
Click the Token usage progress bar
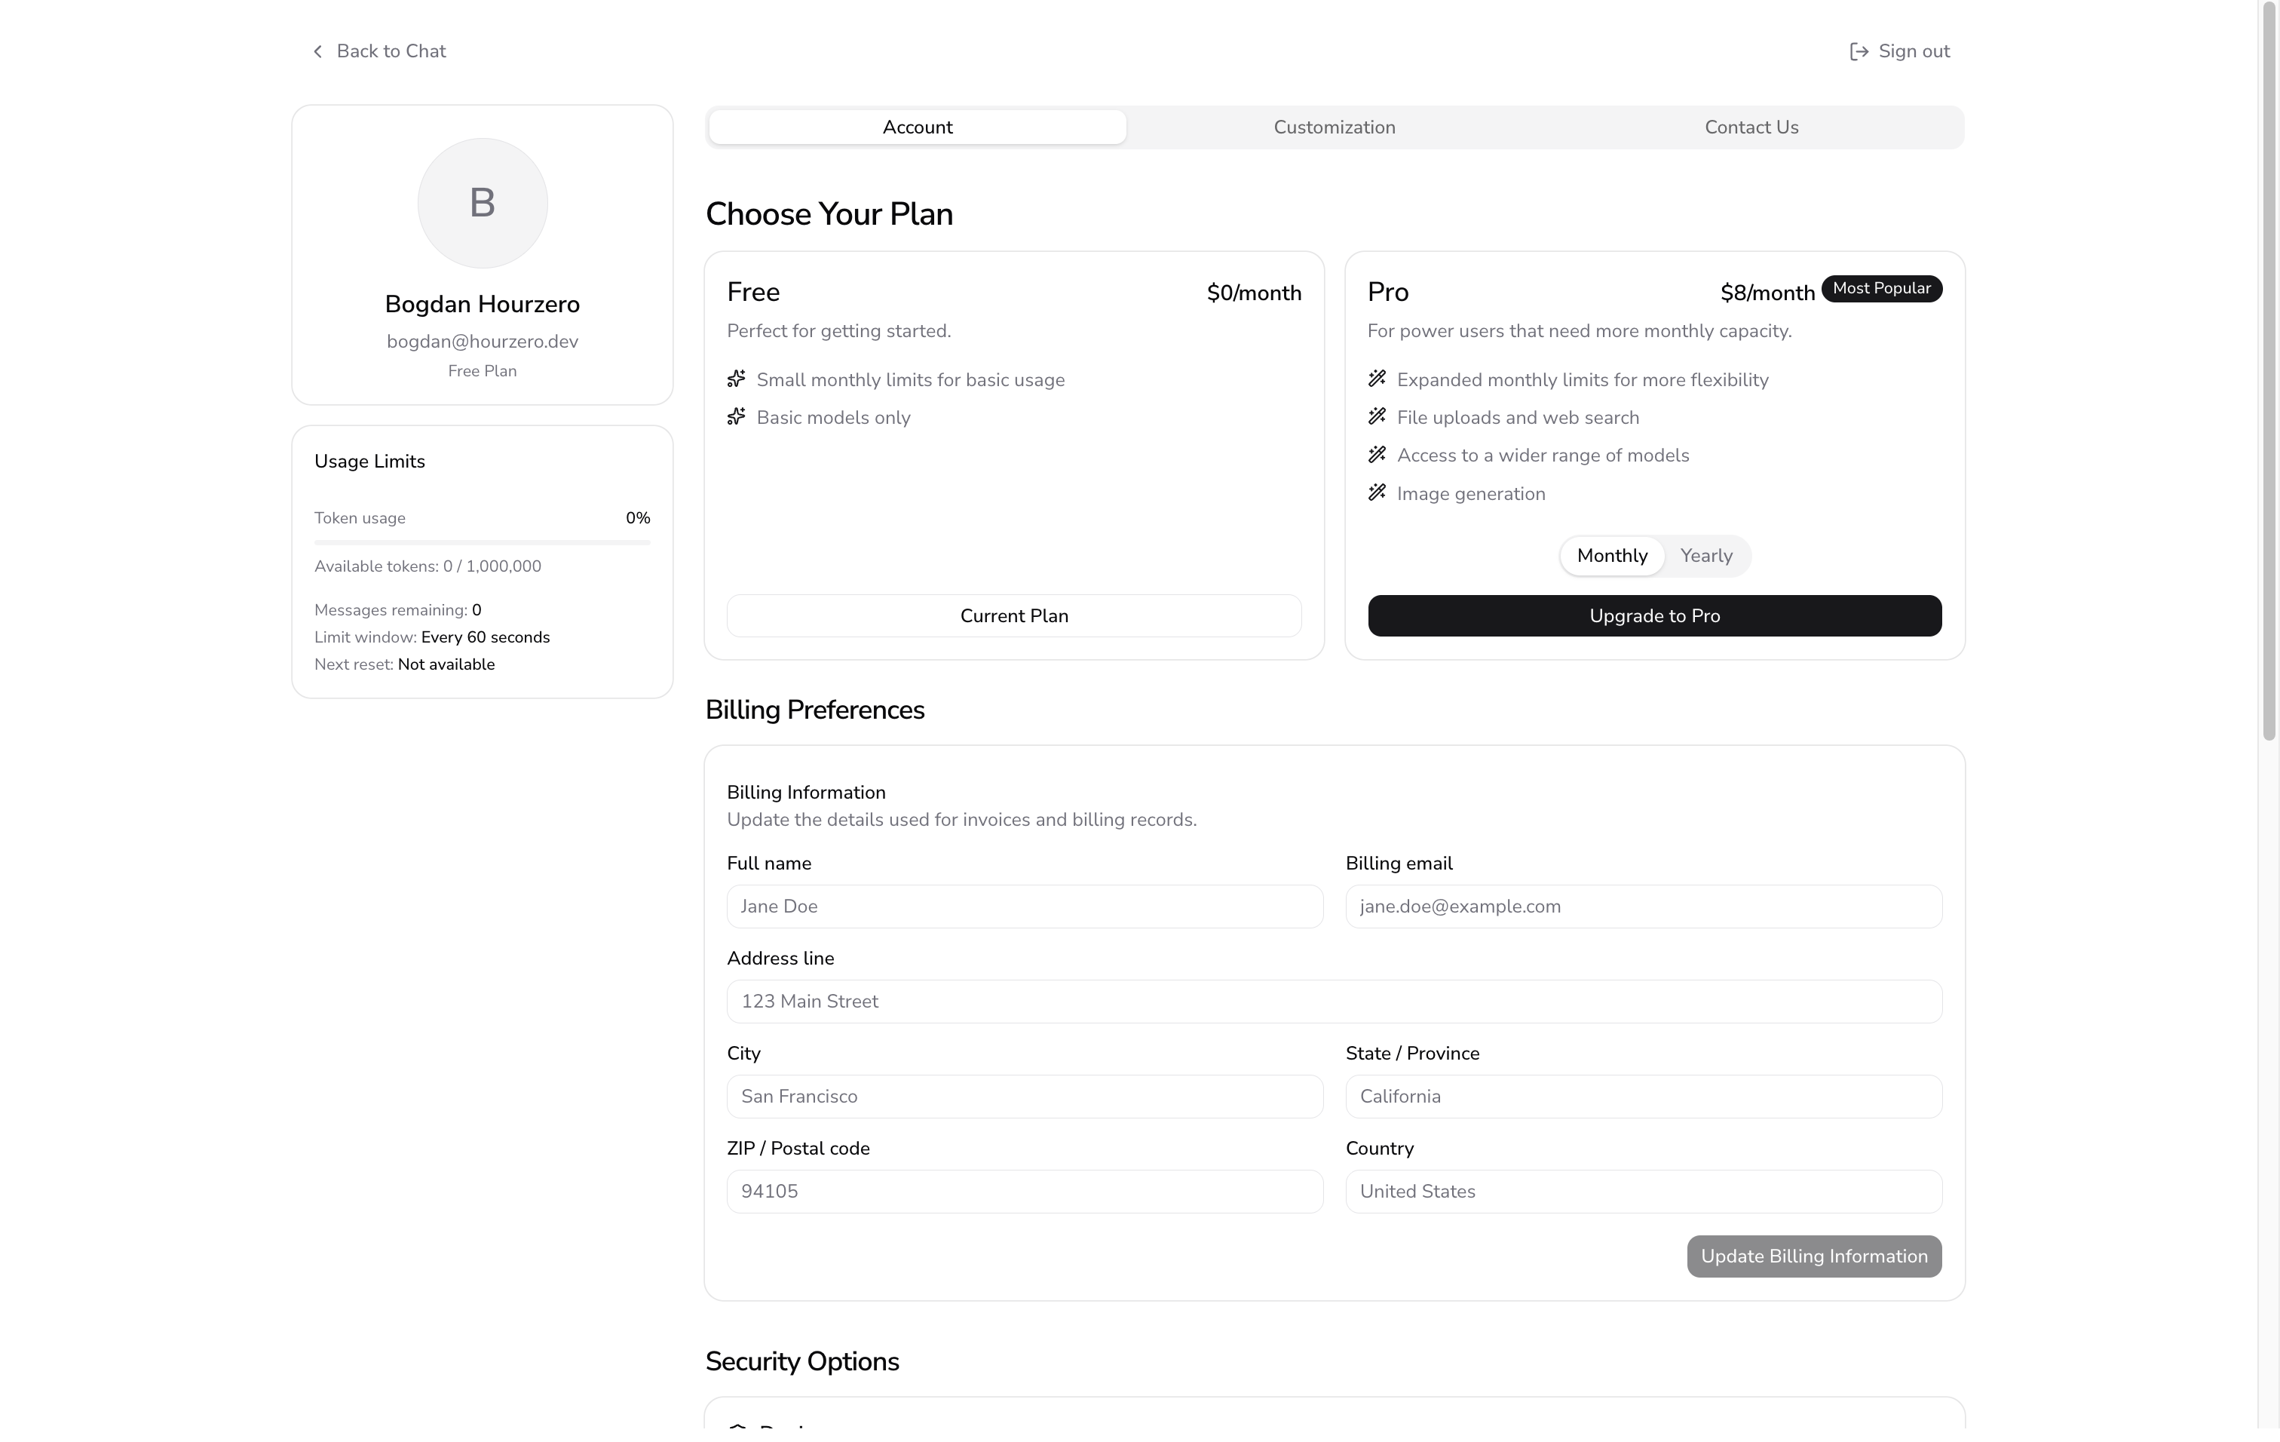point(482,542)
